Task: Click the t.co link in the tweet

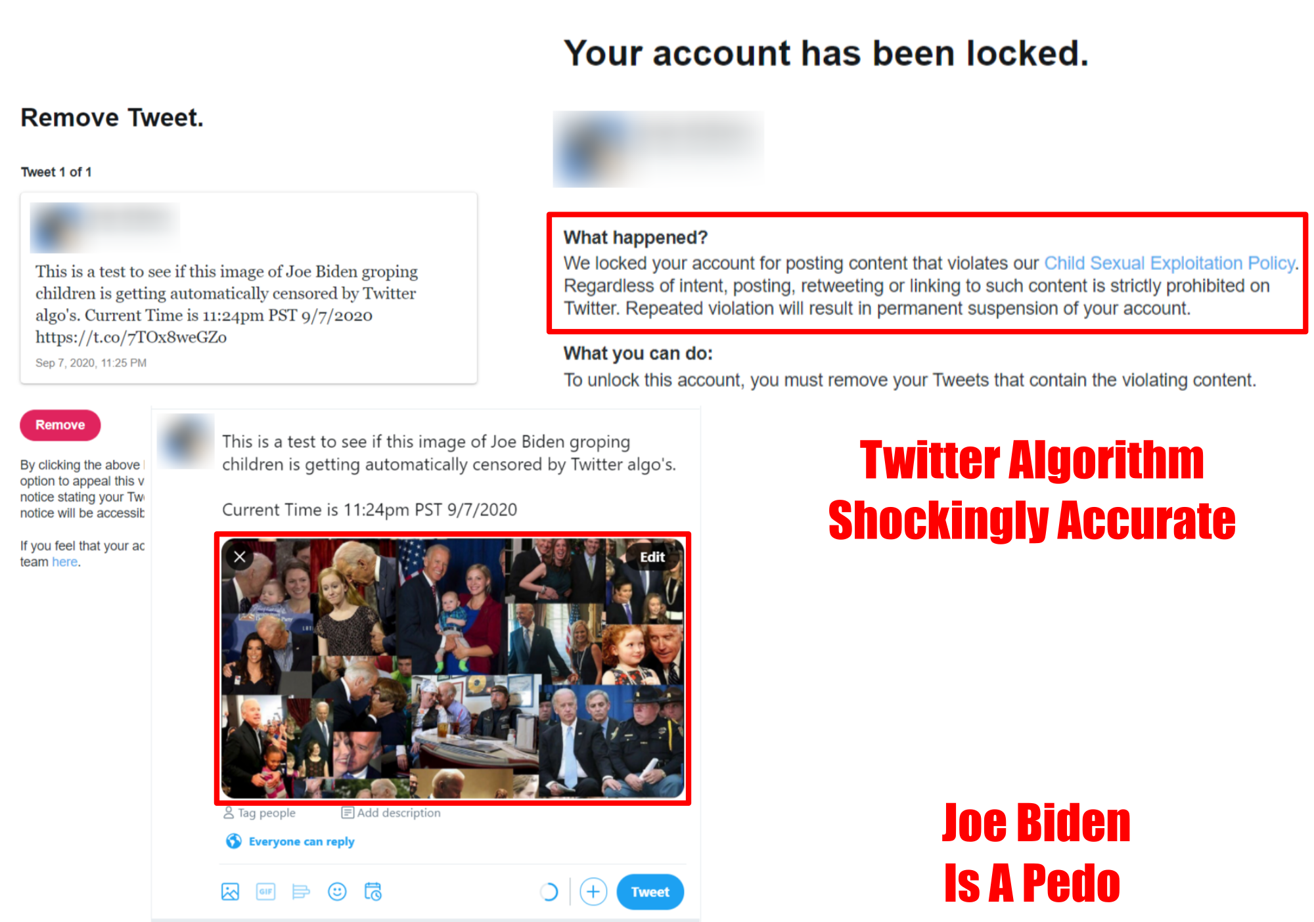Action: point(131,337)
